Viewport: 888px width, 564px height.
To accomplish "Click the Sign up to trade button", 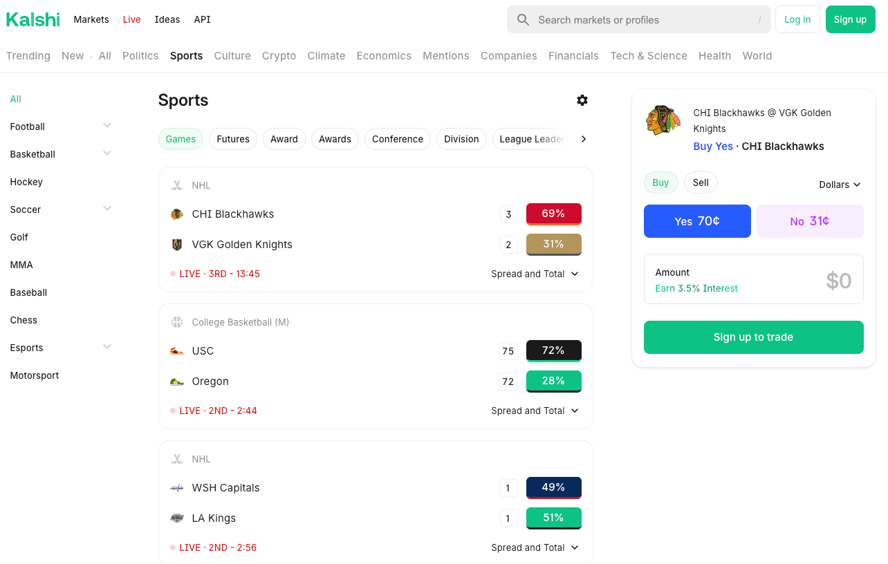I will point(753,337).
